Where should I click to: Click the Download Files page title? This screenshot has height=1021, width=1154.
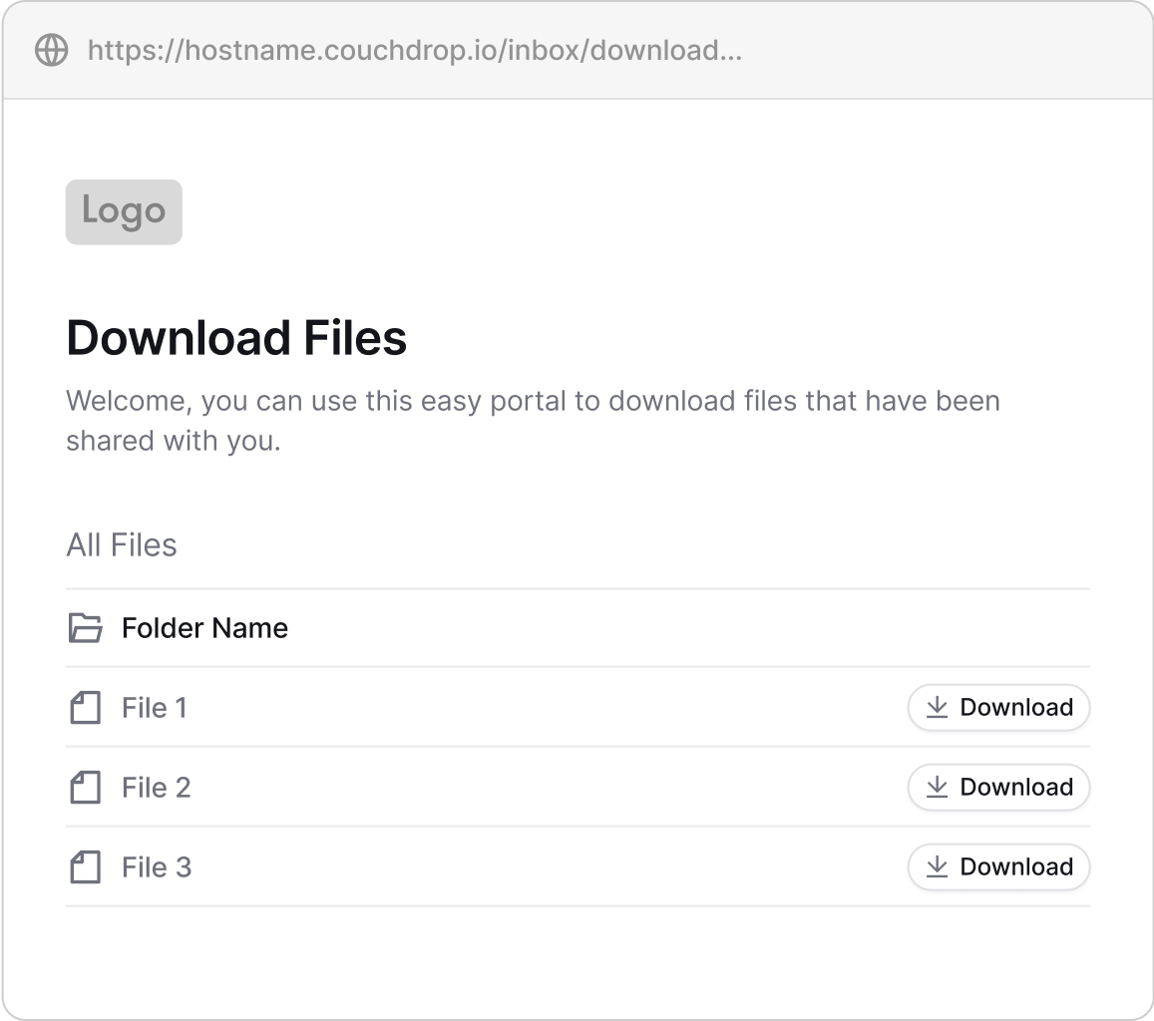click(235, 338)
